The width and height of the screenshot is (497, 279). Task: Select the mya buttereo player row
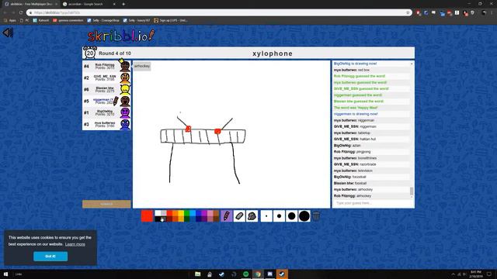pyautogui.click(x=106, y=124)
